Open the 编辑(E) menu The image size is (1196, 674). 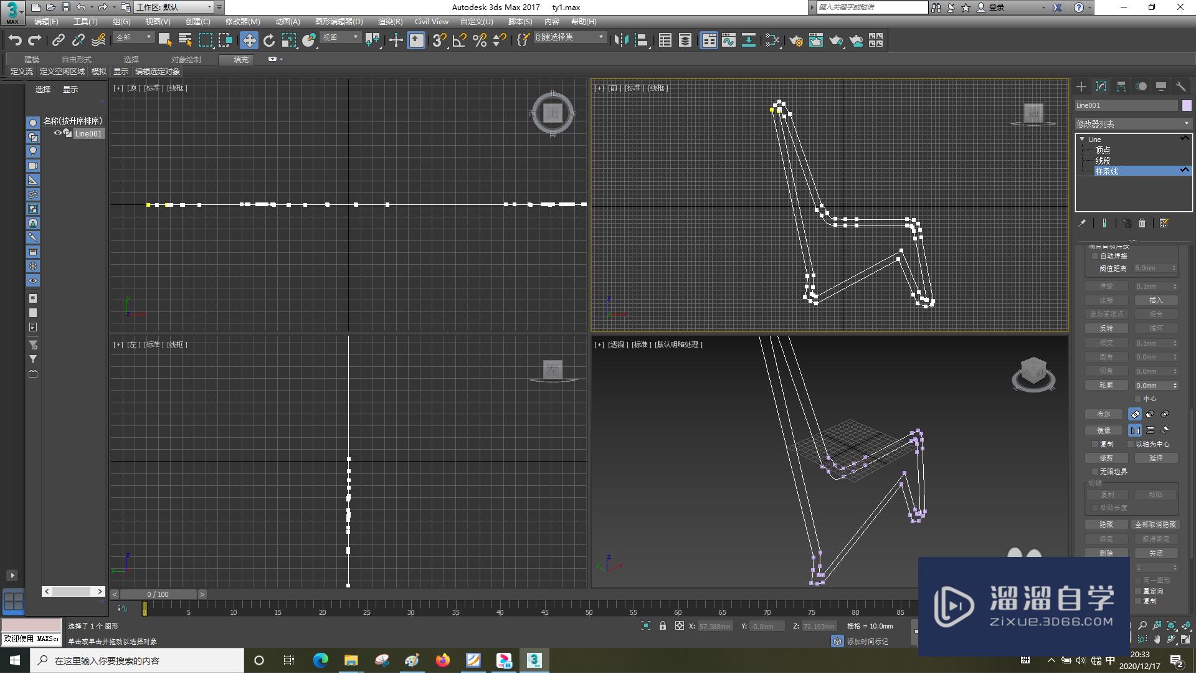(x=46, y=22)
